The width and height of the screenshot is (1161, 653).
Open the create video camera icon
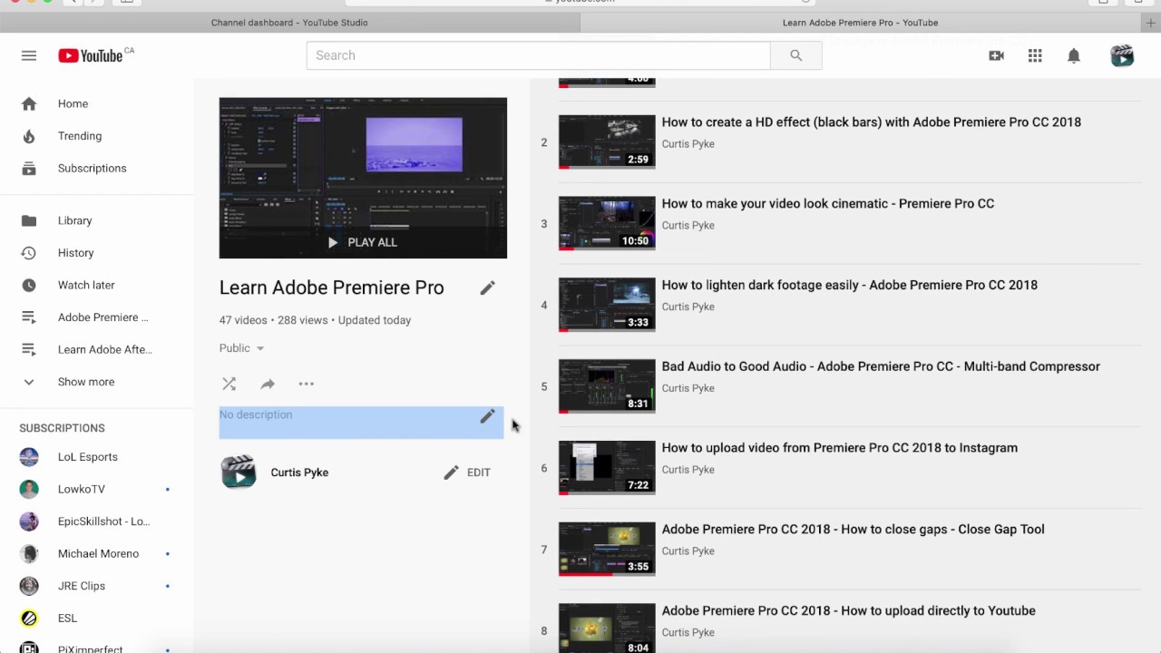tap(996, 55)
